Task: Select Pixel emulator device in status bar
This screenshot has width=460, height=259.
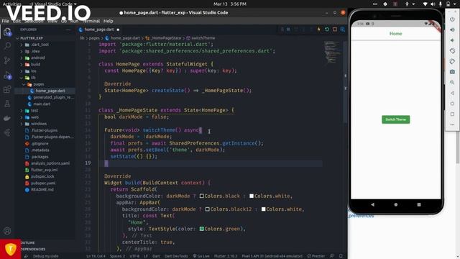Action: [x=272, y=256]
